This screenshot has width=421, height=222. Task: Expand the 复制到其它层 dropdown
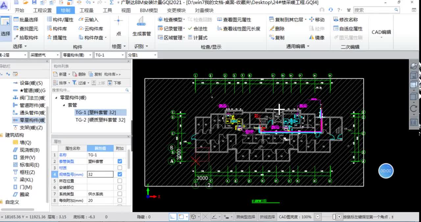click(x=306, y=20)
